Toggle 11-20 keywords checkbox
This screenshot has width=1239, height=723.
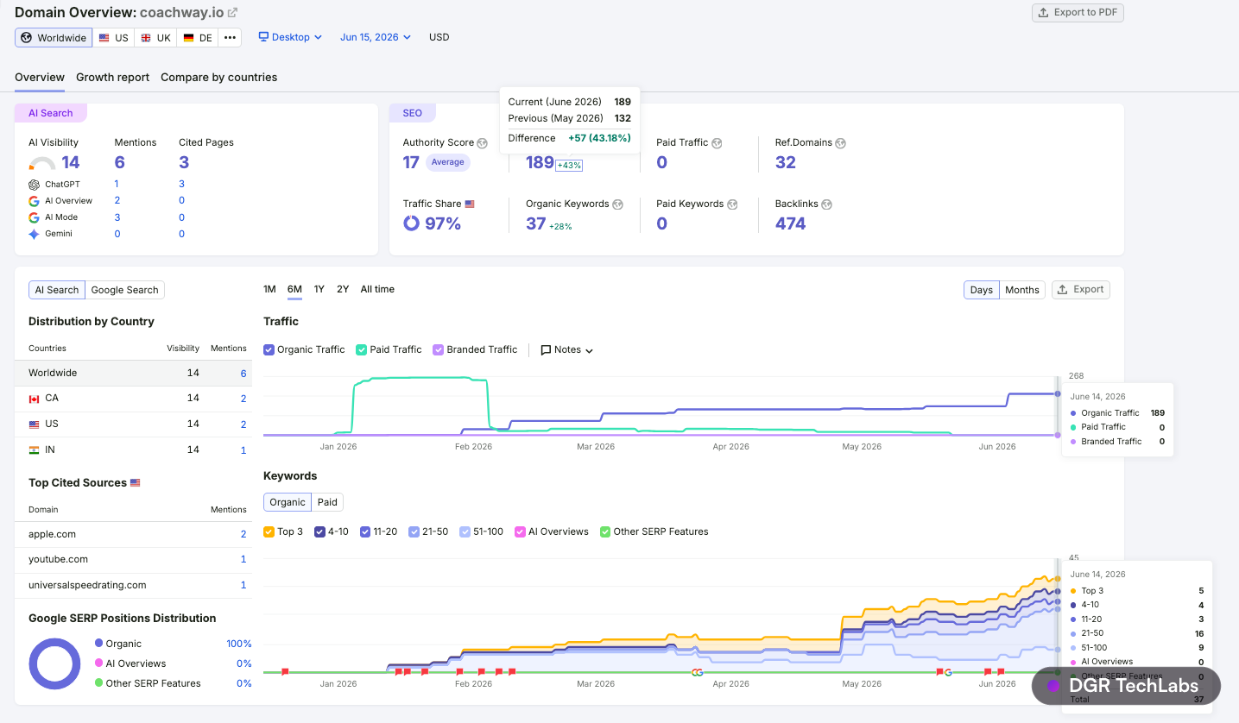tap(365, 532)
